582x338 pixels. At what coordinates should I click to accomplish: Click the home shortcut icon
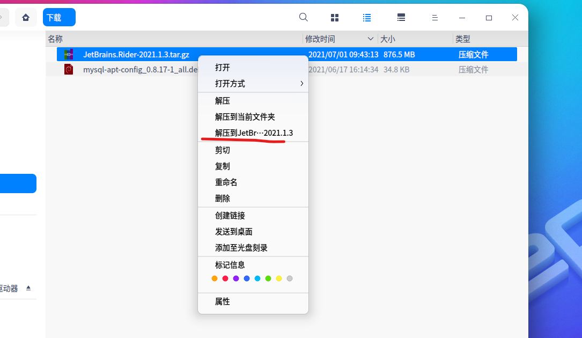pyautogui.click(x=26, y=17)
